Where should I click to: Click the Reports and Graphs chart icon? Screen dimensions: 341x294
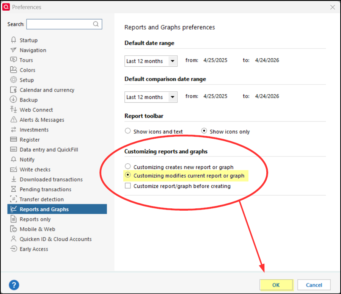[14, 209]
